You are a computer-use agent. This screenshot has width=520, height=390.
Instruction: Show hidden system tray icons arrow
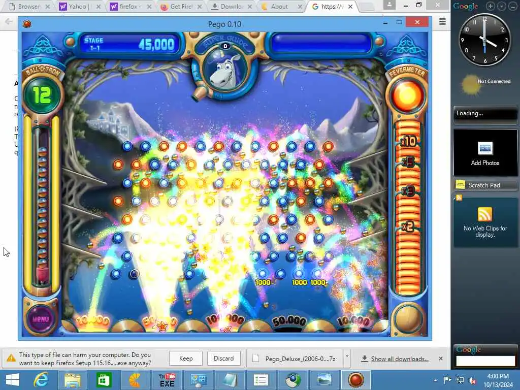(x=435, y=380)
